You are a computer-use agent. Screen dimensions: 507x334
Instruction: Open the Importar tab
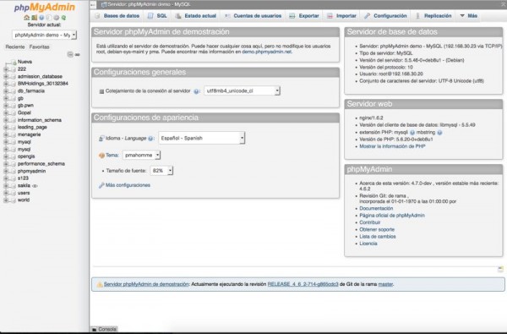(x=341, y=15)
